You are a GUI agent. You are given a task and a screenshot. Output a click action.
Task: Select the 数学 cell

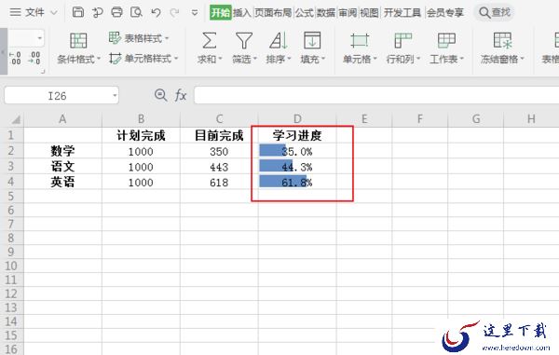pyautogui.click(x=62, y=151)
